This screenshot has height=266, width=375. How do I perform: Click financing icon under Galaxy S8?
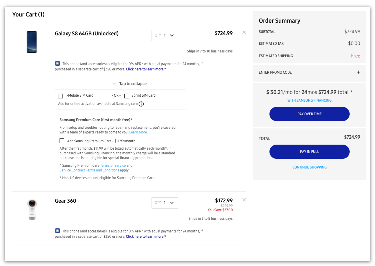tap(57, 63)
